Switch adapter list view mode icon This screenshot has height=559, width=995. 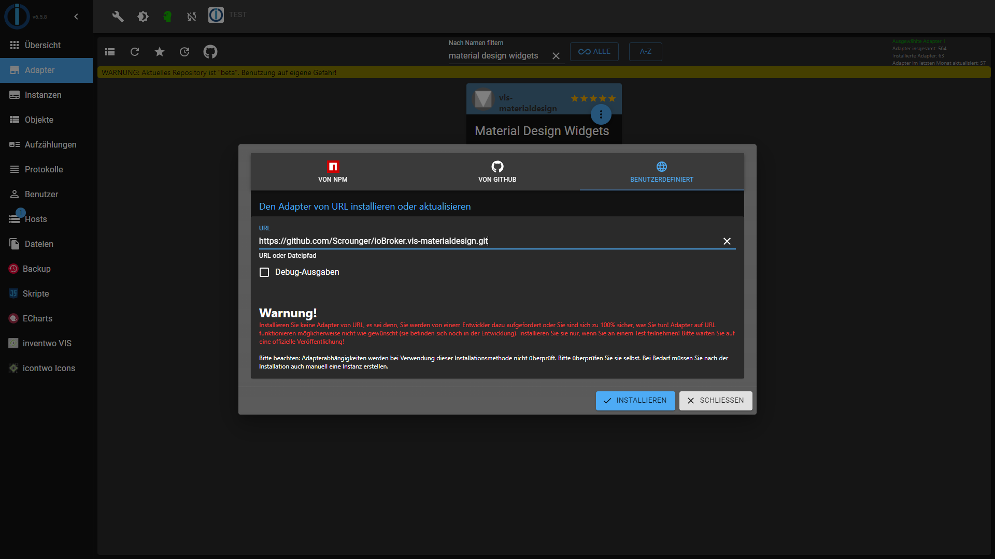pyautogui.click(x=110, y=52)
